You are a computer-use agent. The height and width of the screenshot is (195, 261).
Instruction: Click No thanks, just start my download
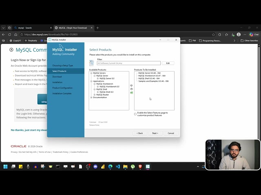point(29,130)
